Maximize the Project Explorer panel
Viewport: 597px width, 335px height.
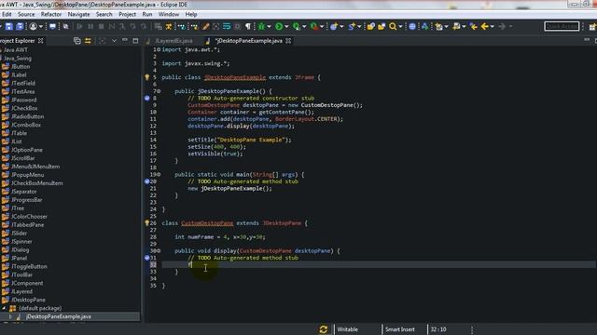(x=135, y=41)
